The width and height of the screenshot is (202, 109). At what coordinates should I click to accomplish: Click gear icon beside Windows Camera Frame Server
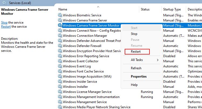coord(60,20)
